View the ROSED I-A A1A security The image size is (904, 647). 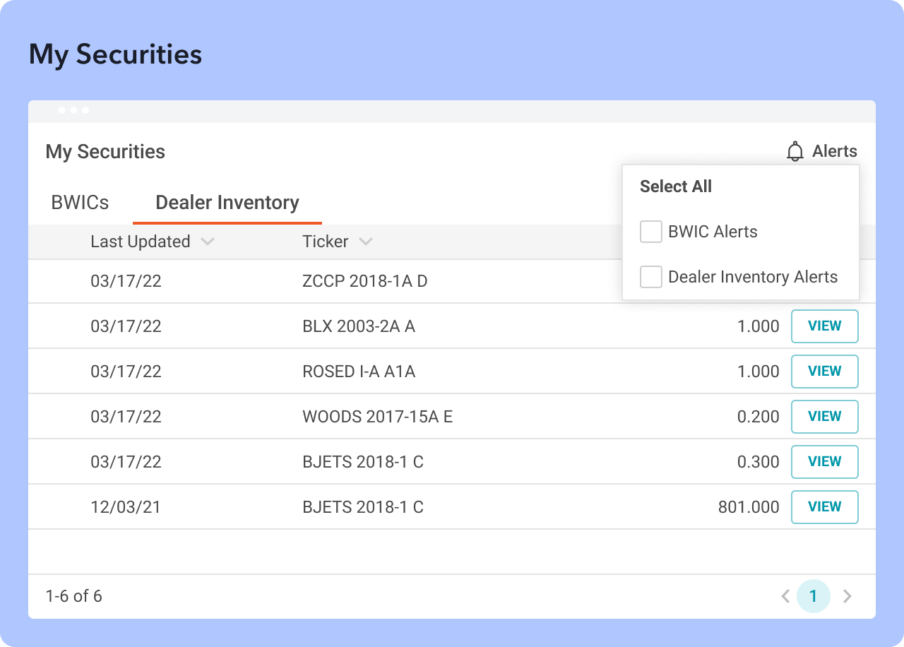click(824, 372)
